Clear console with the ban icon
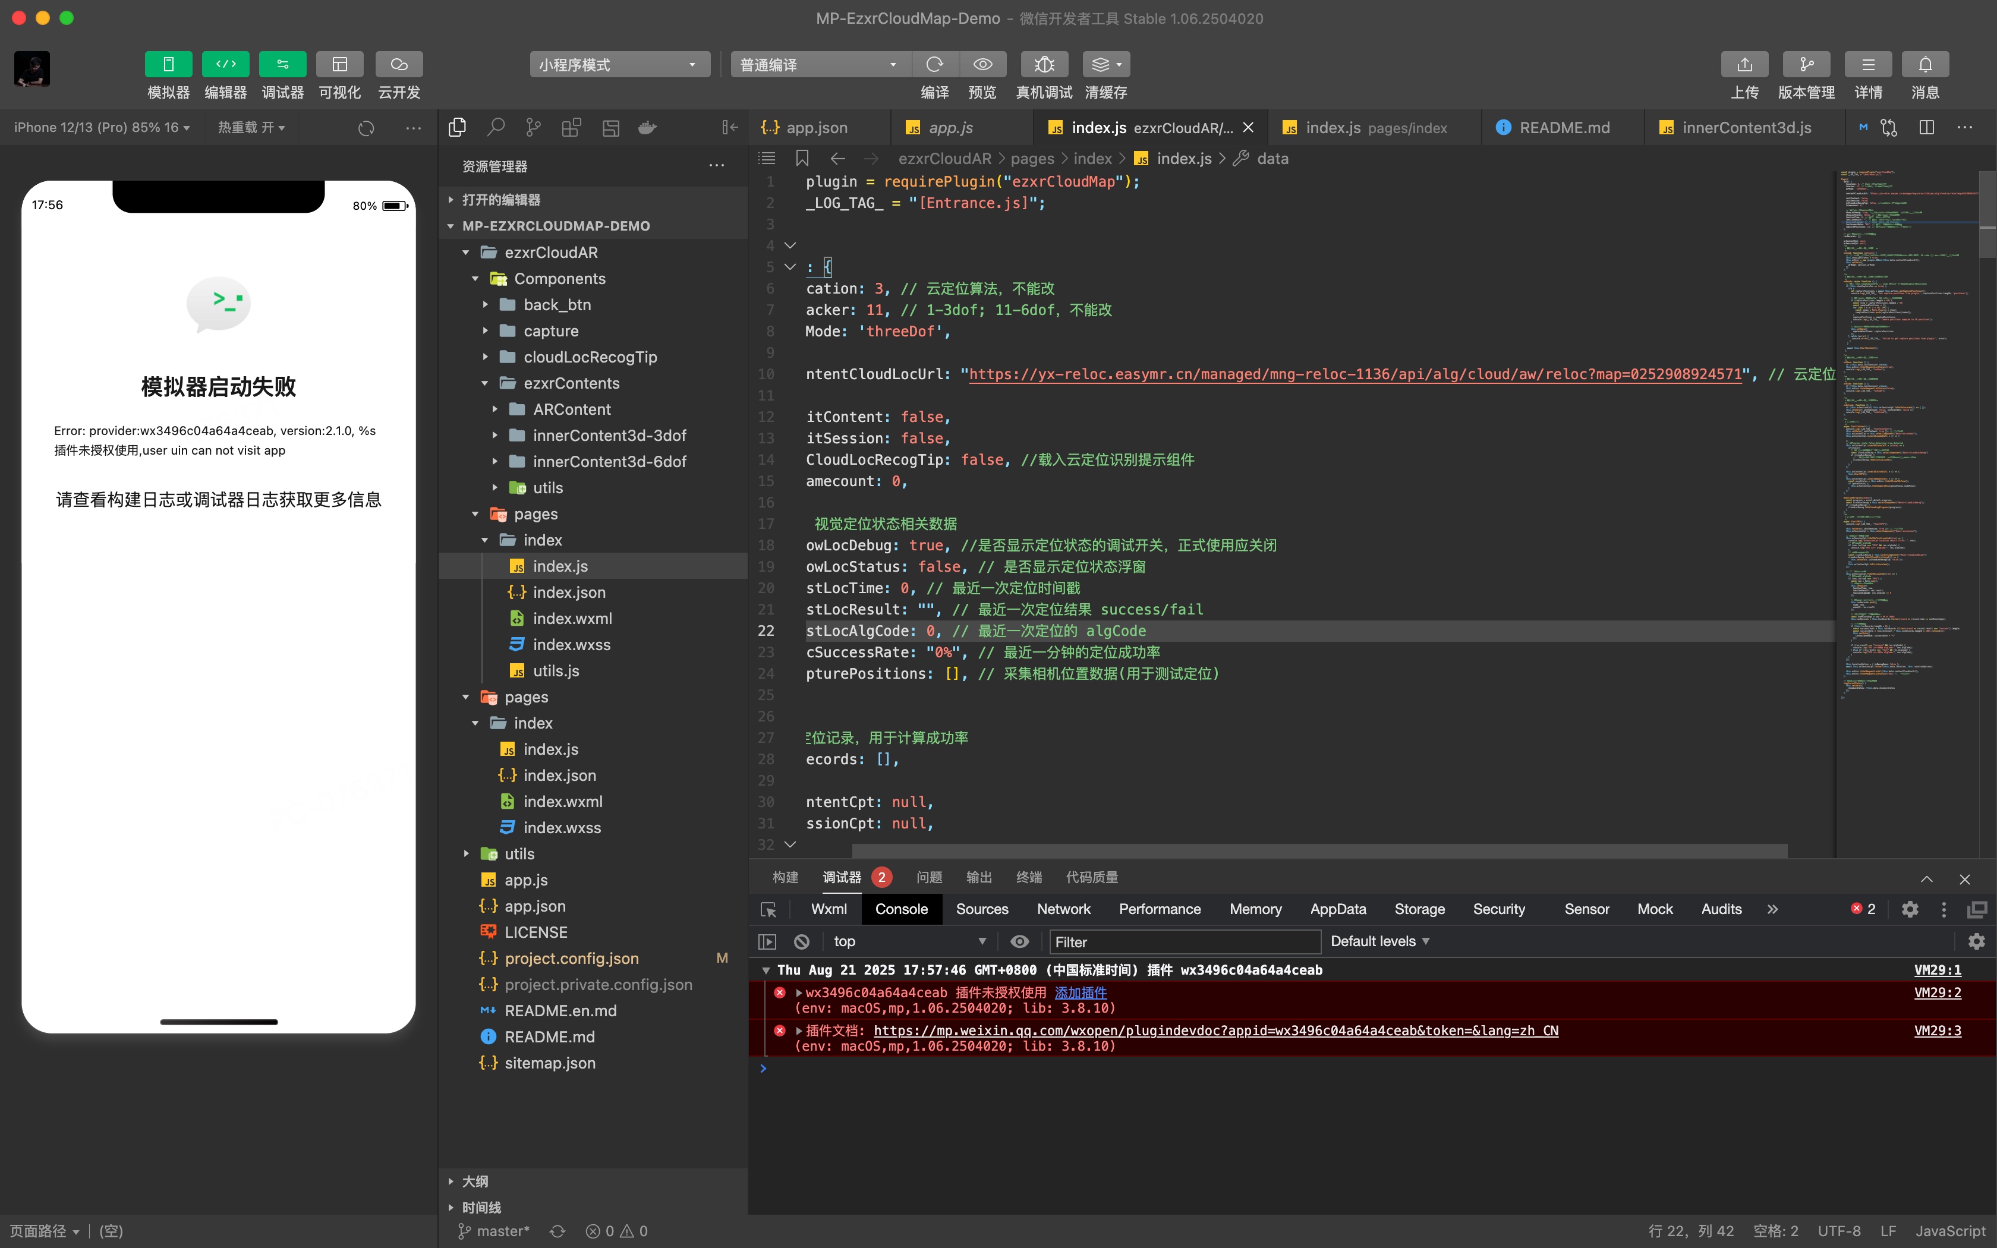Image resolution: width=1997 pixels, height=1248 pixels. 801,942
